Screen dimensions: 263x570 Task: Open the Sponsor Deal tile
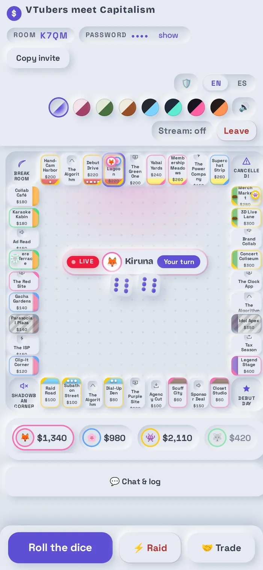(198, 394)
